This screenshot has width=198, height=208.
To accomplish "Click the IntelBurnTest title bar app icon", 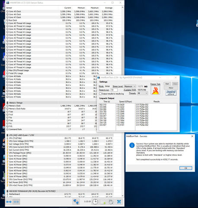I will pyautogui.click(x=99, y=78).
